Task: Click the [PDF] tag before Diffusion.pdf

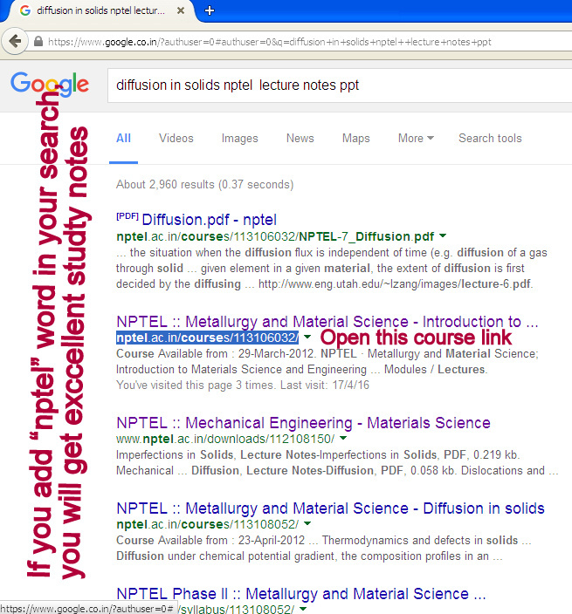Action: pyautogui.click(x=127, y=216)
